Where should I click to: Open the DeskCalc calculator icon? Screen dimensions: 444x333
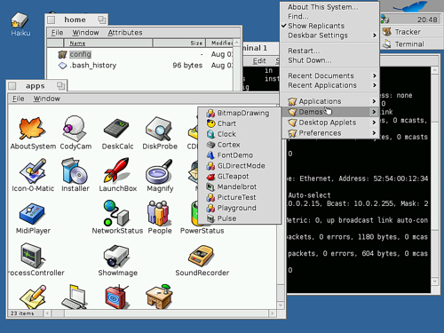pyautogui.click(x=116, y=129)
